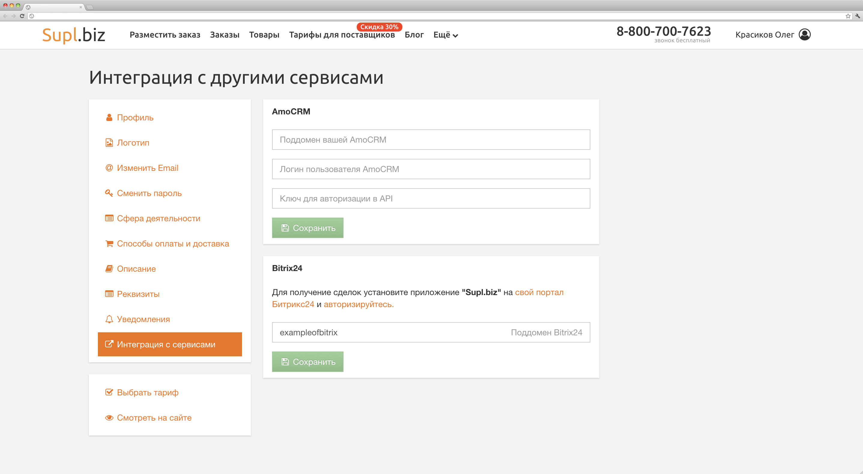Focus the Поддомен Bitrix24 field containing exampleofbitrix
The height and width of the screenshot is (474, 863).
[x=431, y=332]
